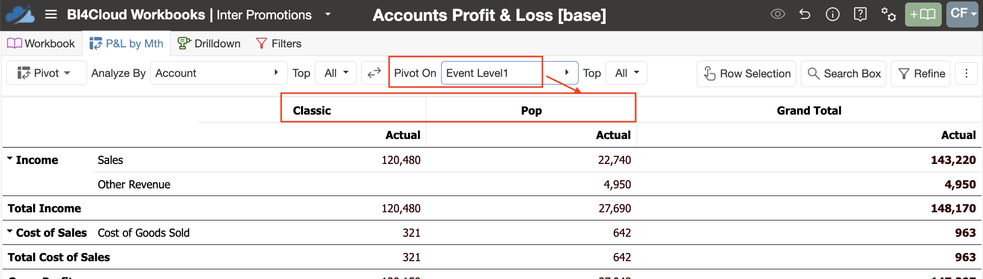Click the Pop Cost of Goods Sold value 642
Viewport: 983px width, 279px height.
[x=622, y=233]
